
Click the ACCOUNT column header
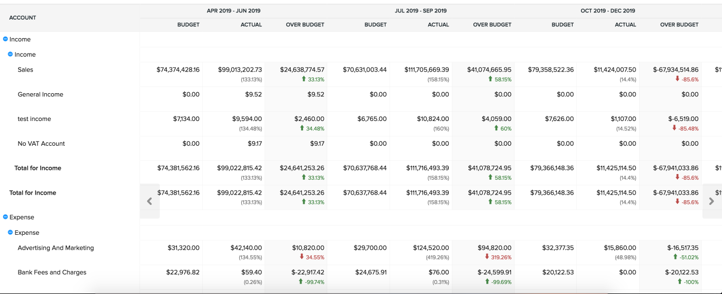point(23,18)
